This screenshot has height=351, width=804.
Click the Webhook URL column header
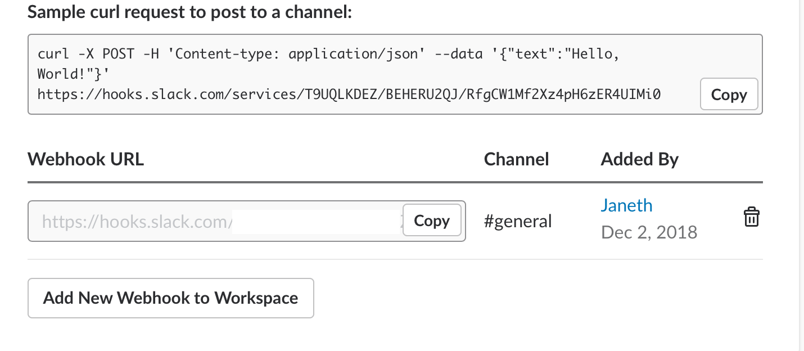click(x=85, y=159)
